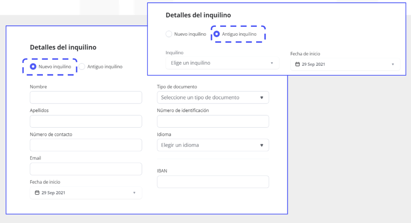
Task: Click '29 Sep 2021' date in lower form
Action: coord(53,193)
